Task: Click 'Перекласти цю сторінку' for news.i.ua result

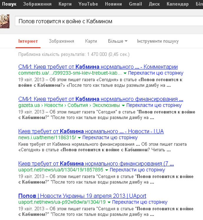Action: coord(110,138)
